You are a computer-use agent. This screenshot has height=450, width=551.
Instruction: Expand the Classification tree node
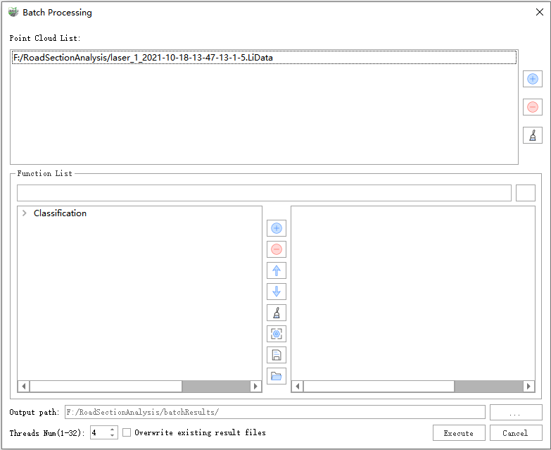25,213
